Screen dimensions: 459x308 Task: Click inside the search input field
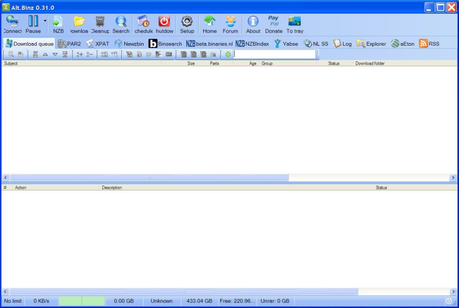click(x=274, y=54)
